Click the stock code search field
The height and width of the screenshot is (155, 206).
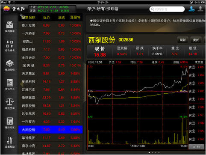(167, 9)
